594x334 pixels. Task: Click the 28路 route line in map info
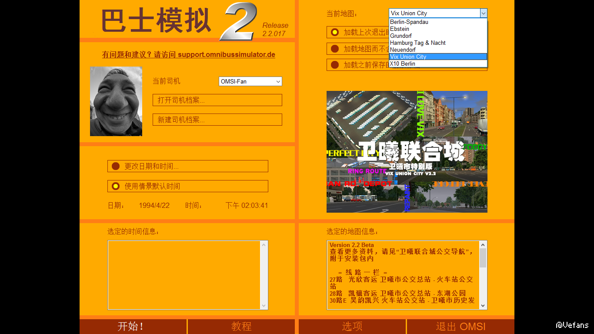click(x=398, y=293)
